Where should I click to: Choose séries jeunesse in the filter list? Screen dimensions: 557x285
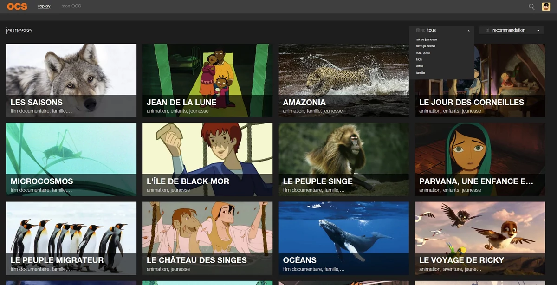point(426,39)
